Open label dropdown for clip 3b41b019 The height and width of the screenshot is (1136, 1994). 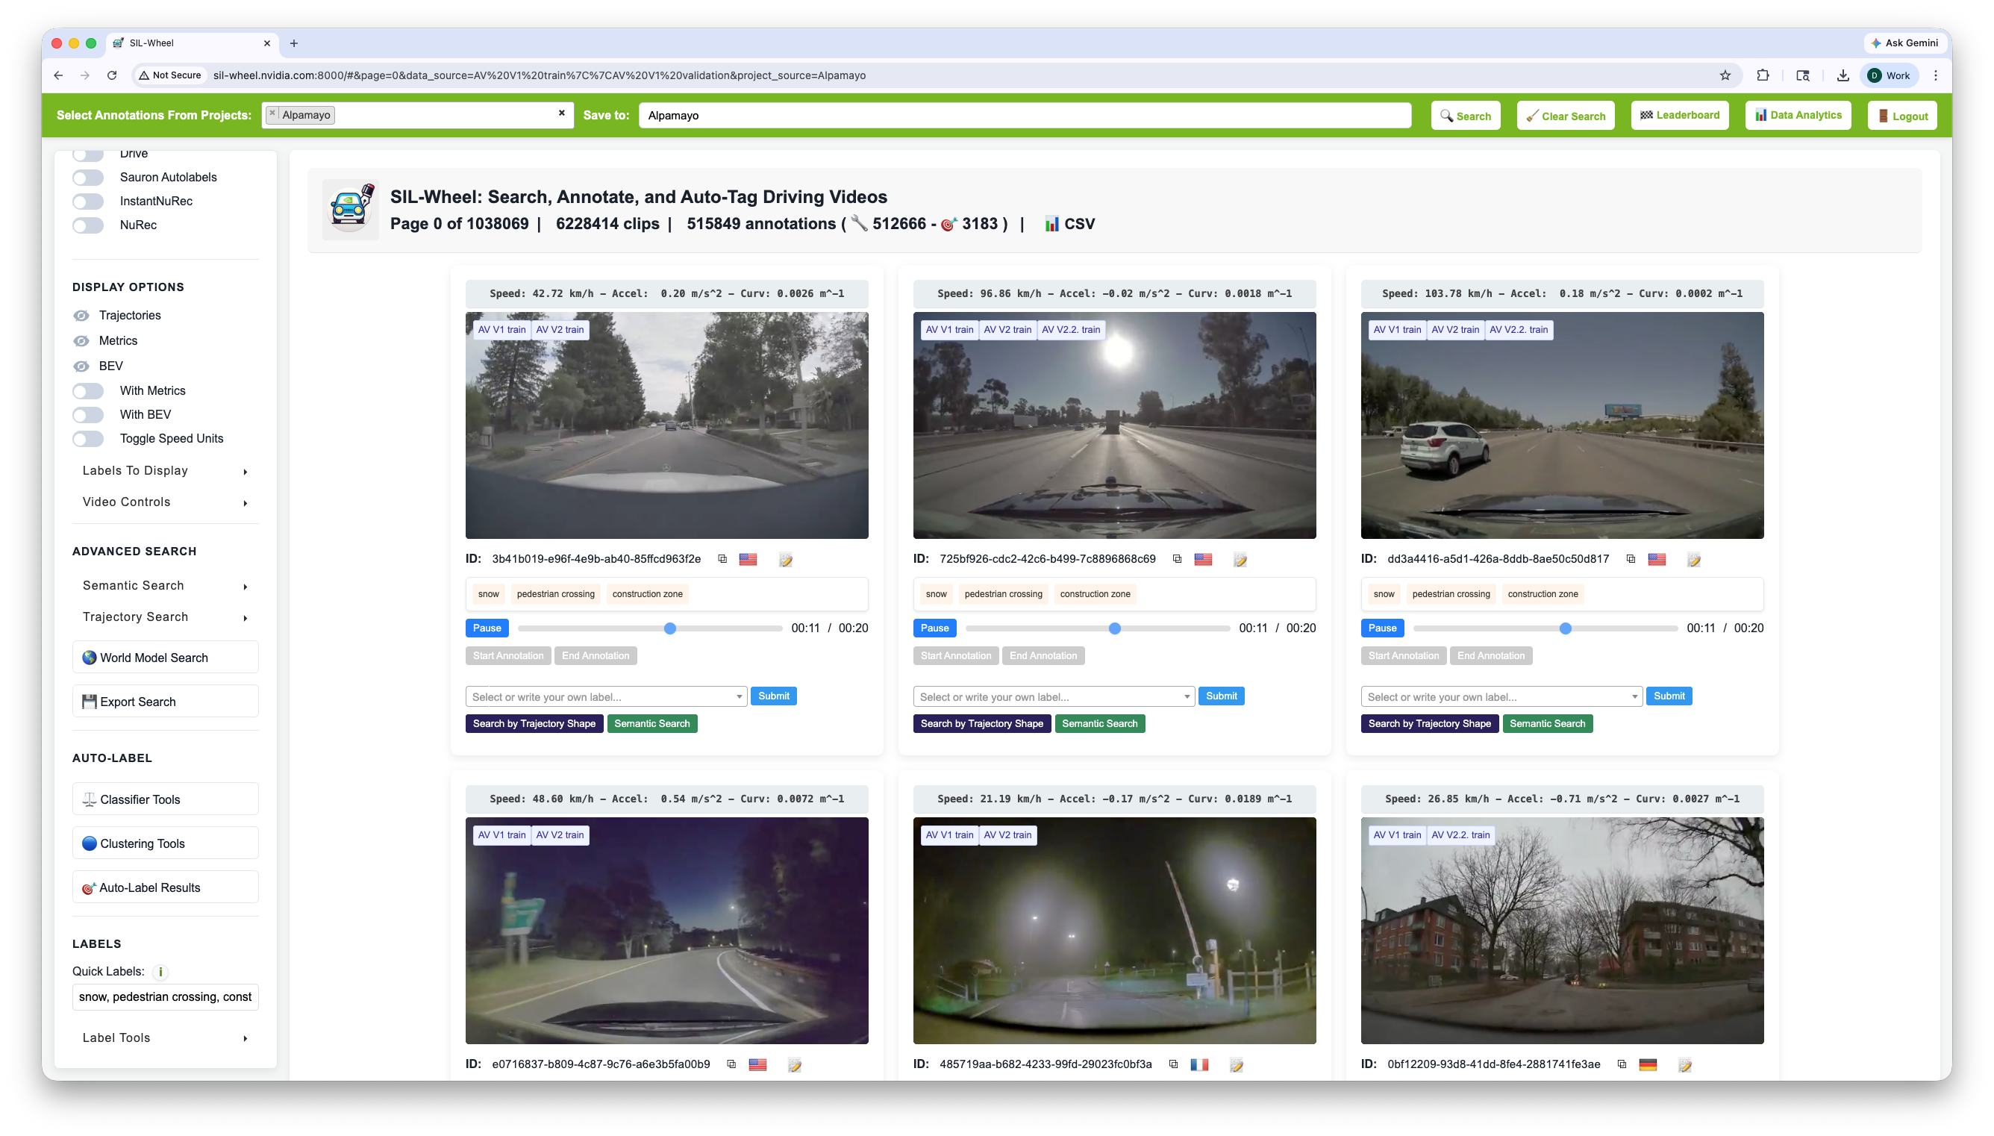point(606,696)
